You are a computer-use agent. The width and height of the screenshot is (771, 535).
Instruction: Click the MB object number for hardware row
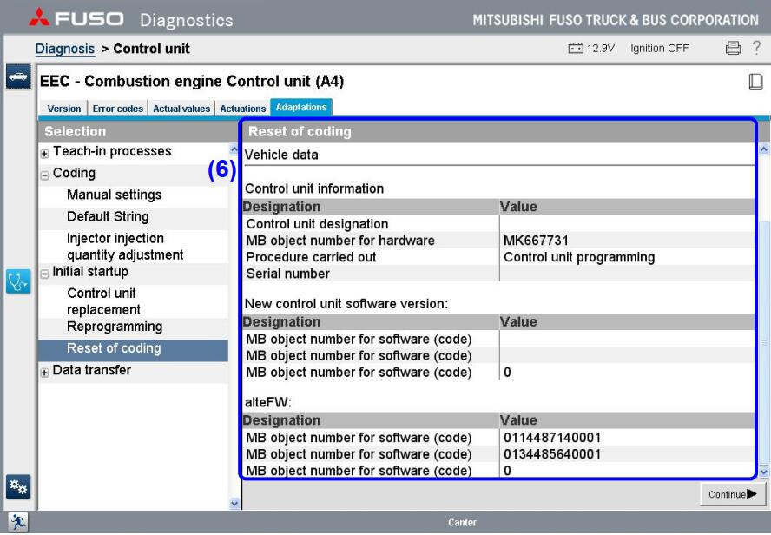point(498,241)
